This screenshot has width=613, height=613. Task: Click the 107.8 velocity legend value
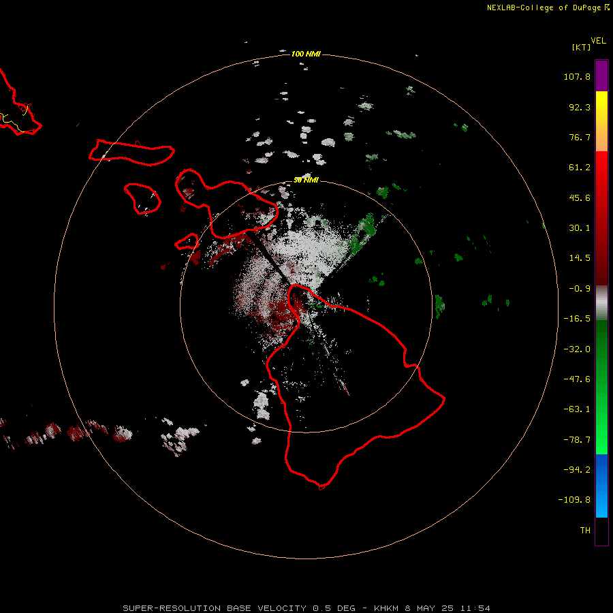point(577,76)
